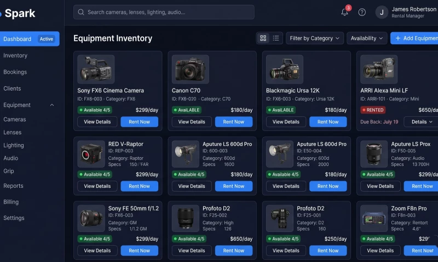Rent the Aputure LS Prox now
Screen dimensions: 438x262
click(421, 186)
